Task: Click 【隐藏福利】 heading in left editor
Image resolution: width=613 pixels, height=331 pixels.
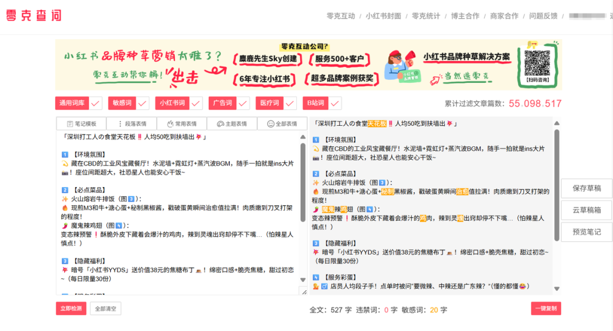Action: tap(89, 261)
